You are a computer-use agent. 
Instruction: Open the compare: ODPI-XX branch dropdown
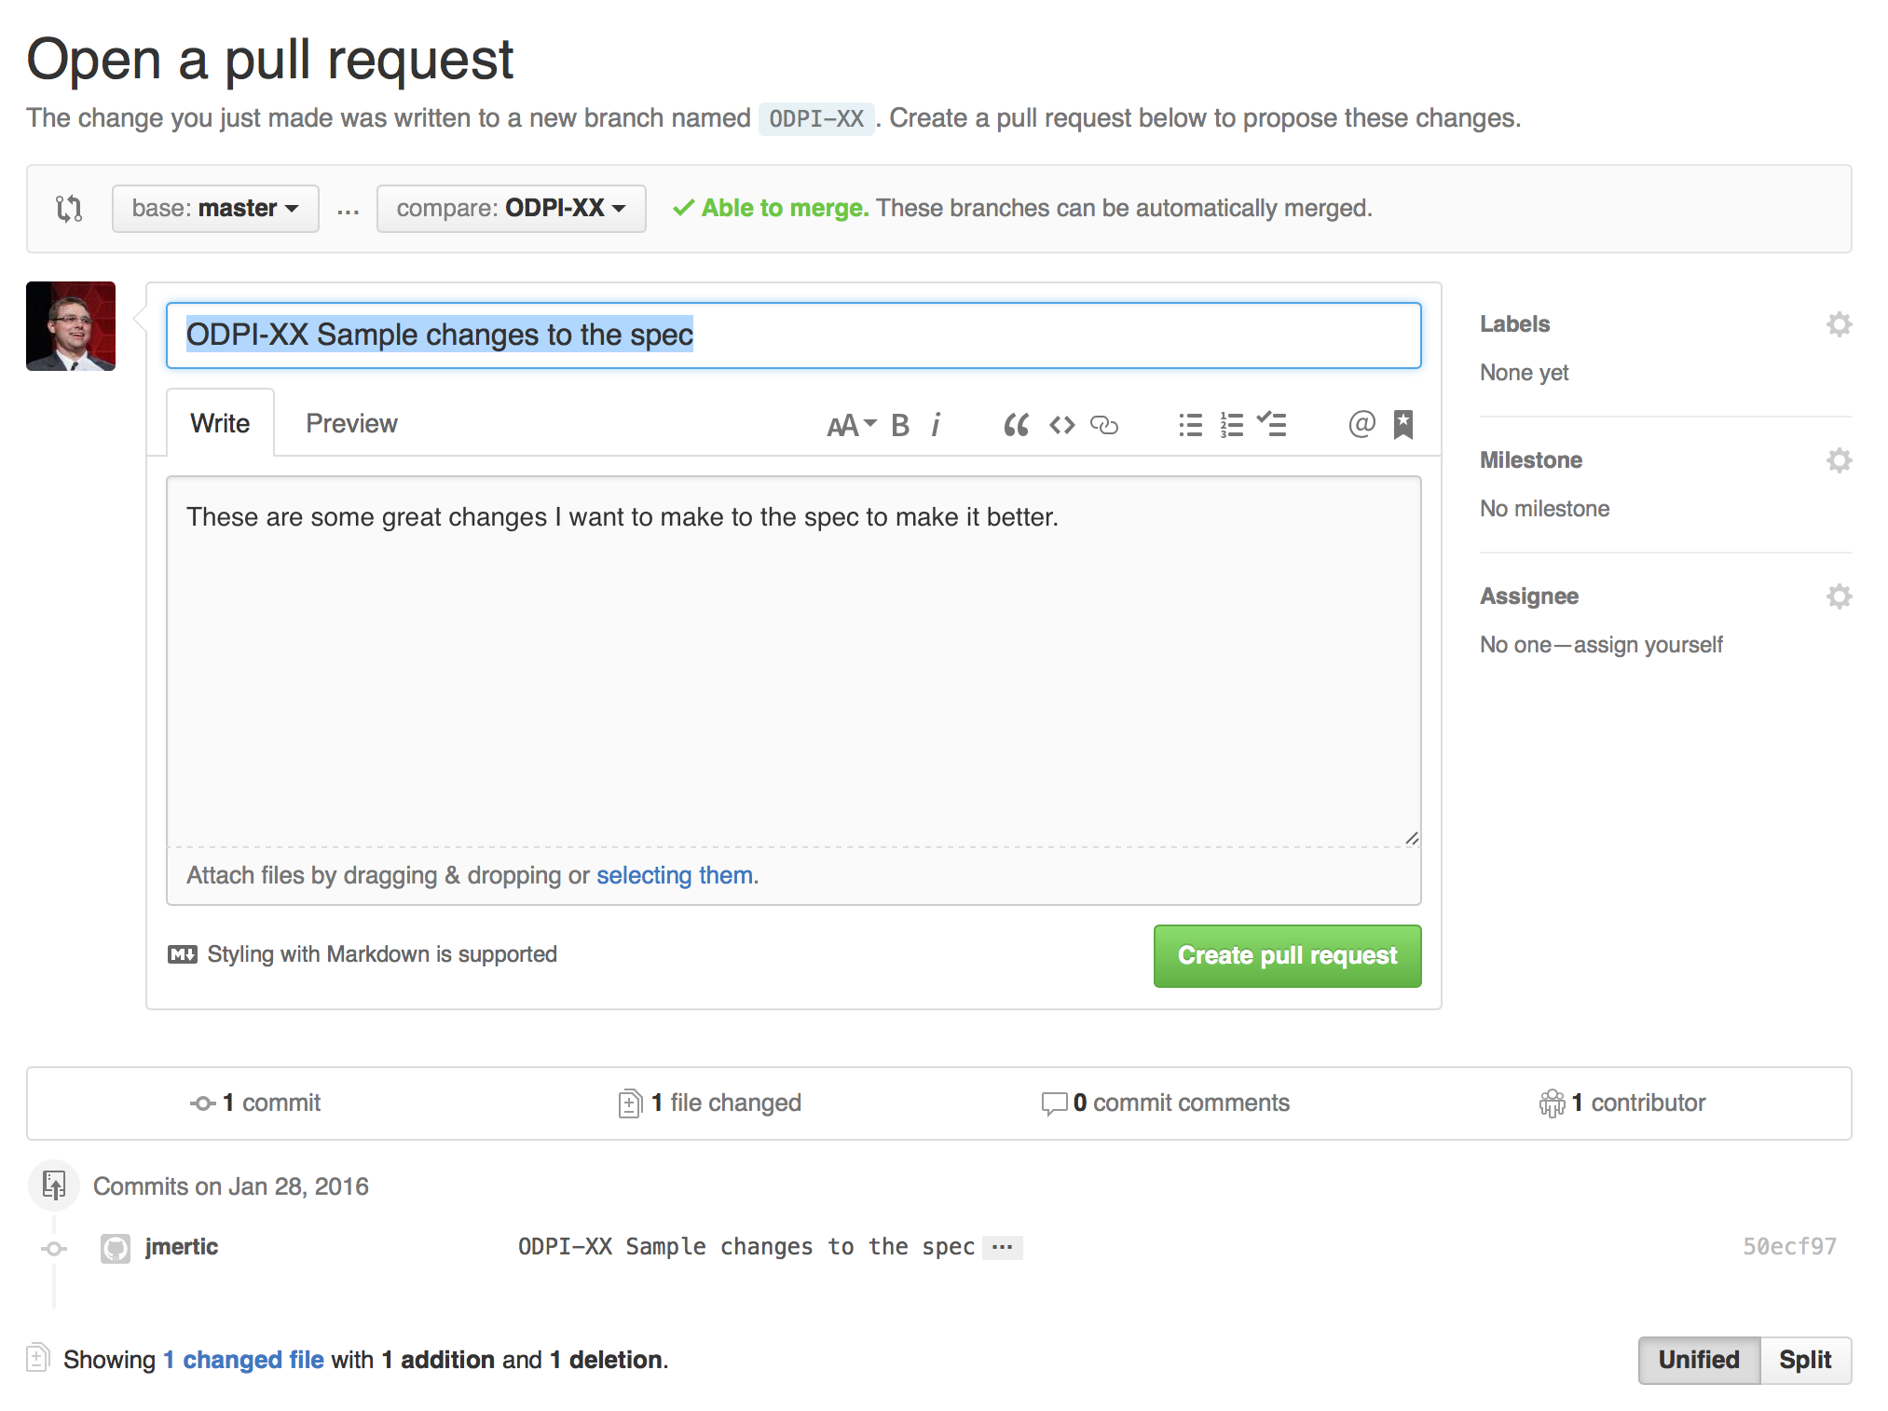(511, 208)
